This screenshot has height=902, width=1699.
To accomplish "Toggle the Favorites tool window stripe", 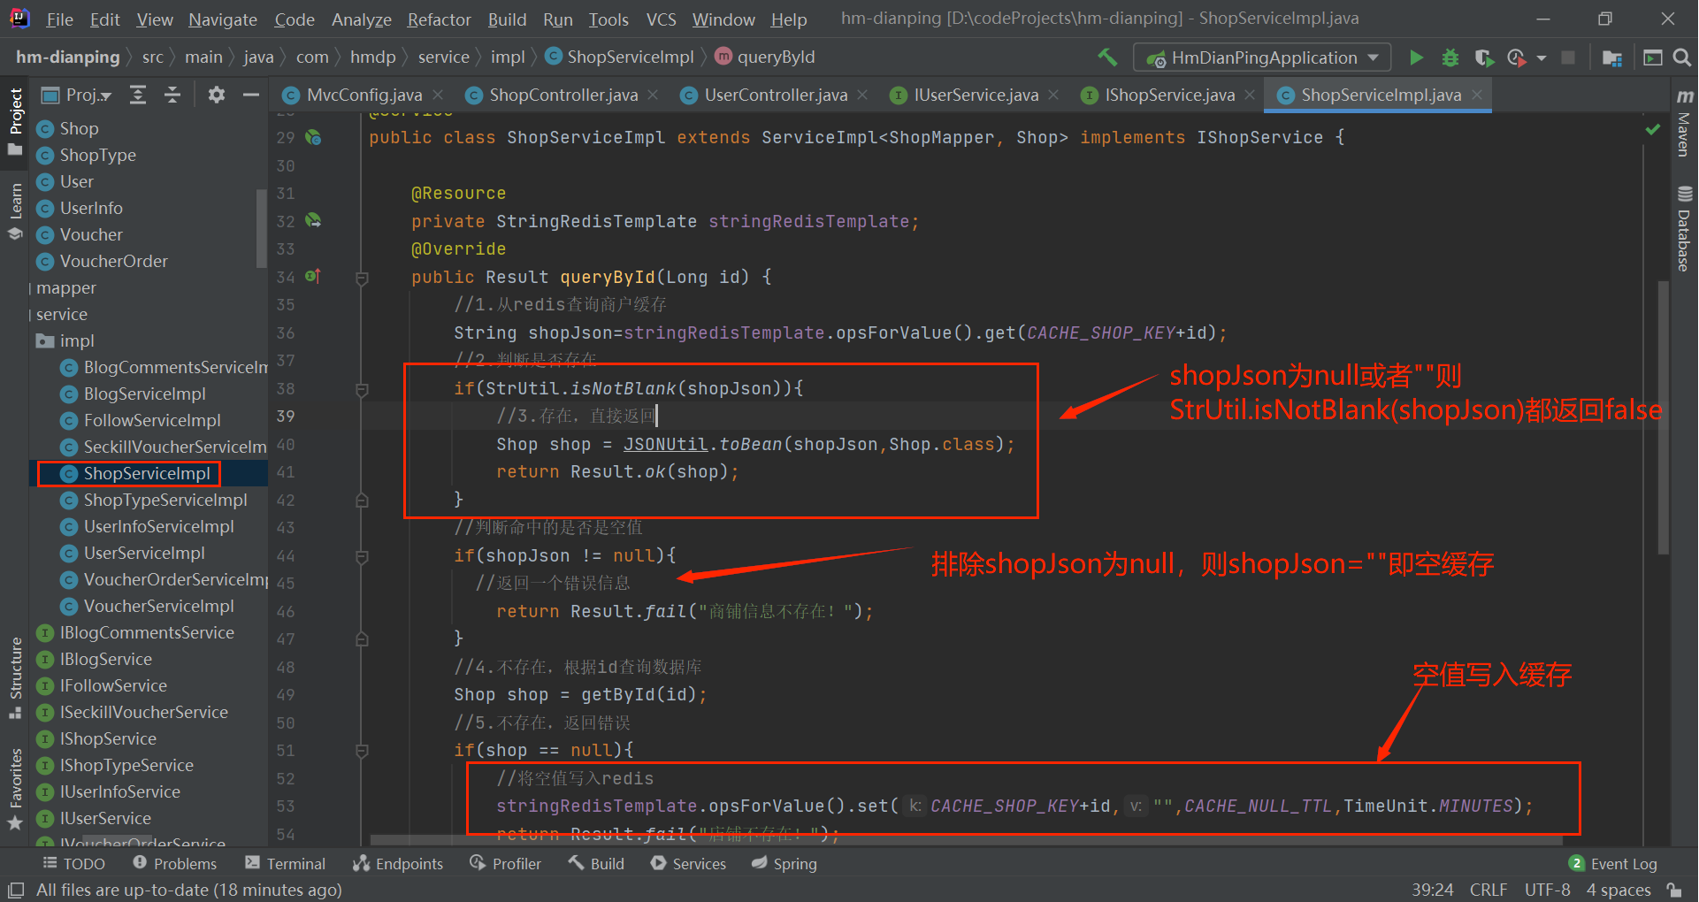I will [15, 790].
